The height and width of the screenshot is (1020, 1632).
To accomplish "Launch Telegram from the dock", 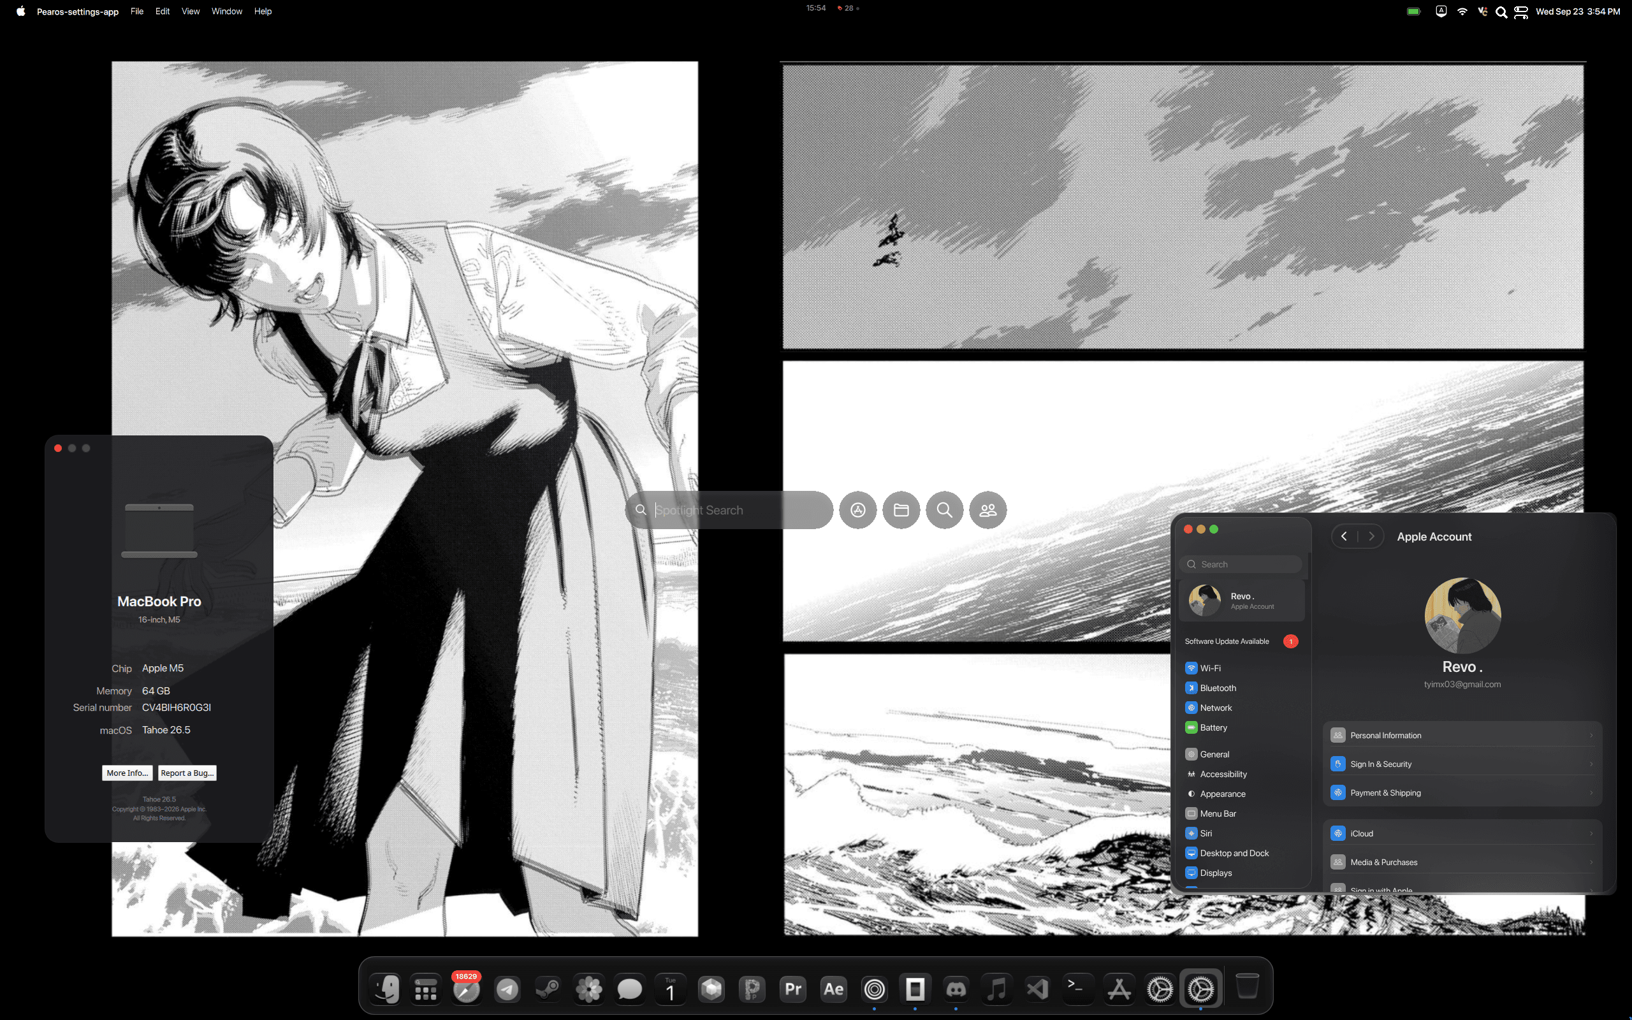I will pyautogui.click(x=507, y=989).
